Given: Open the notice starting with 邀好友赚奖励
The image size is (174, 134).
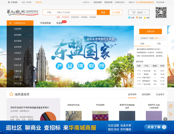Looking at the screenshot, I should [x=149, y=49].
